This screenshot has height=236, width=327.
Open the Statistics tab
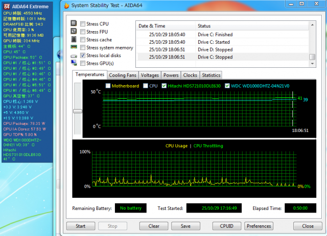pyautogui.click(x=211, y=75)
